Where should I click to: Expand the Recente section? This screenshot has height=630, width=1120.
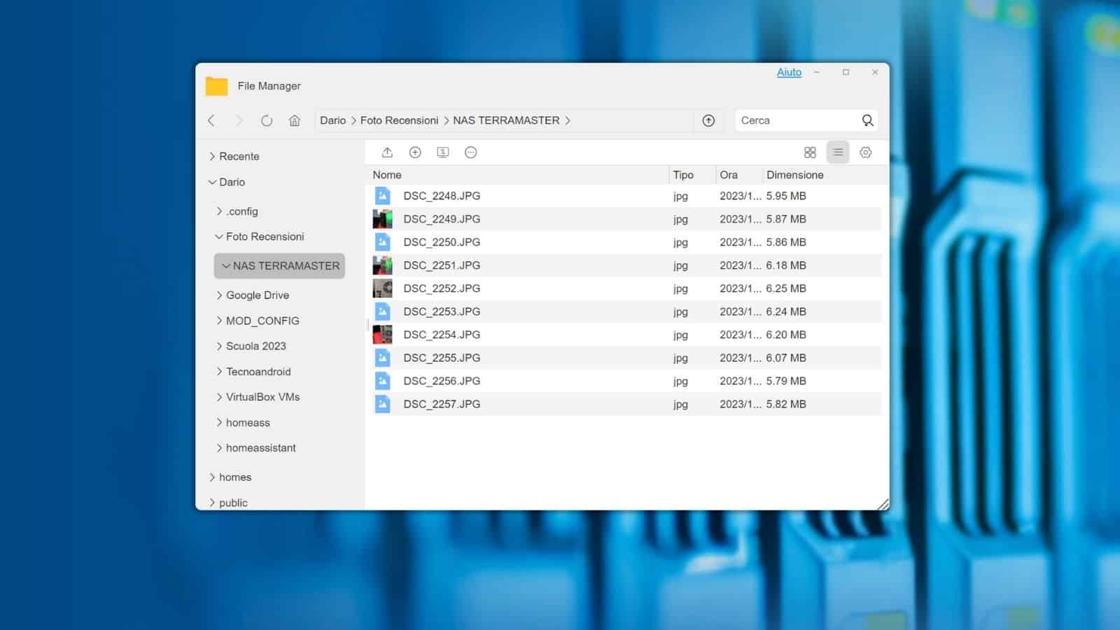click(x=212, y=156)
